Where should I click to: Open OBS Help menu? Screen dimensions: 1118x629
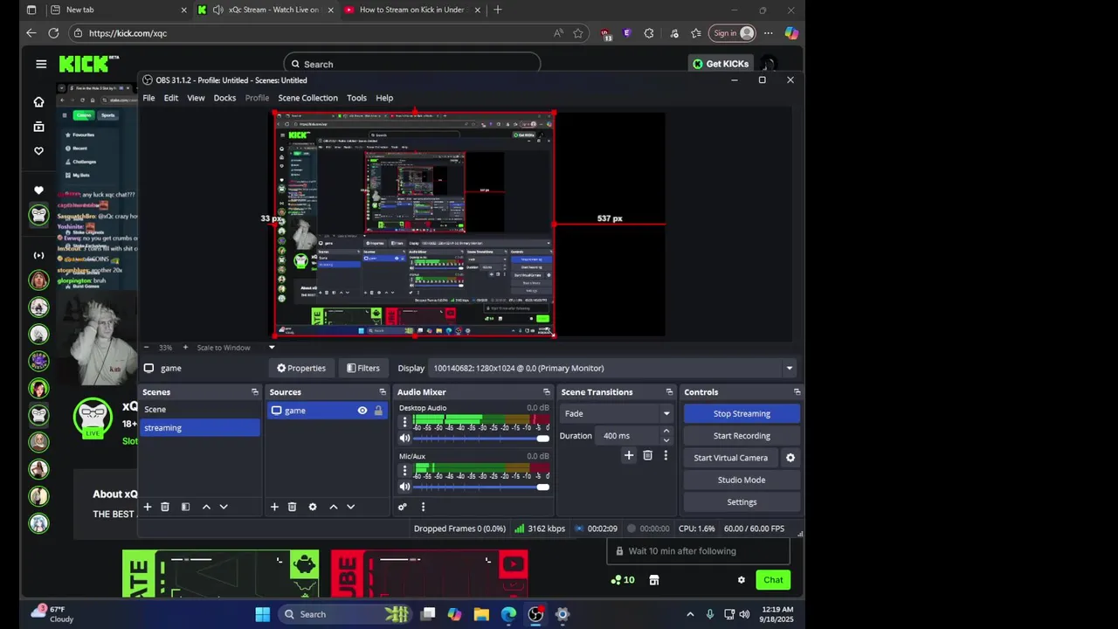tap(384, 98)
